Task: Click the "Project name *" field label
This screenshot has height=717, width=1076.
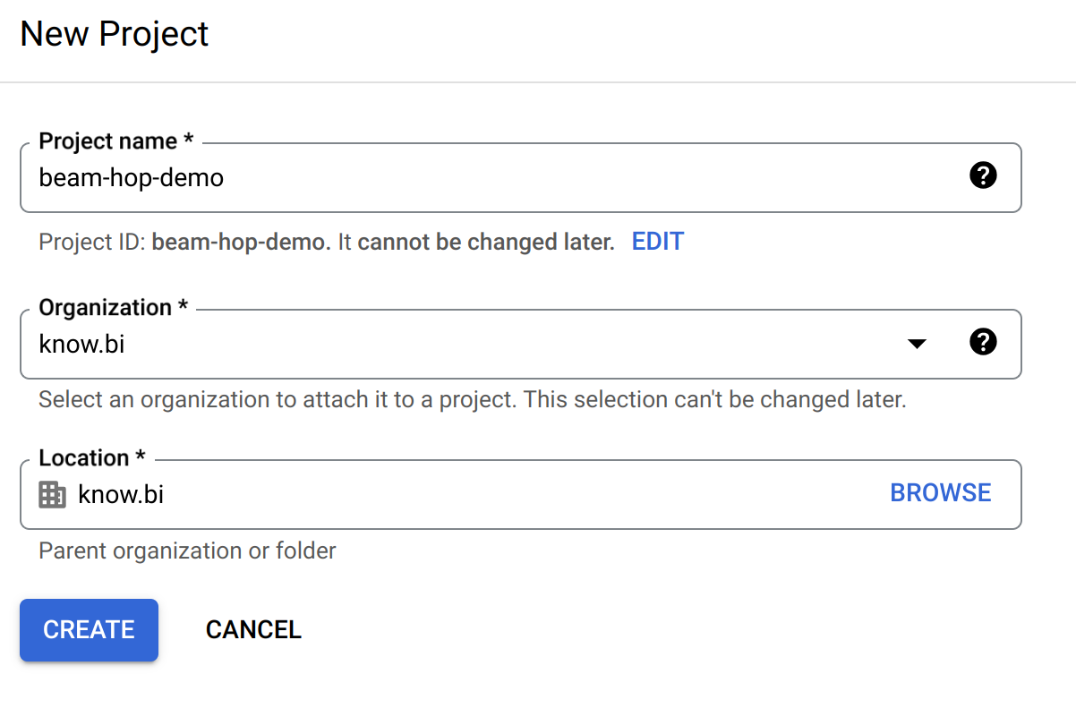Action: coord(116,141)
